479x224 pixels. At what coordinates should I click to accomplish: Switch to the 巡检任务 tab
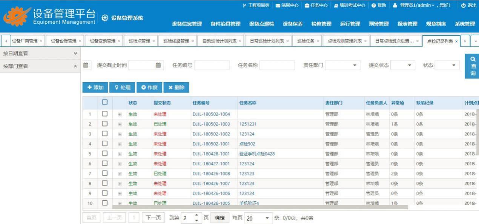tap(307, 41)
